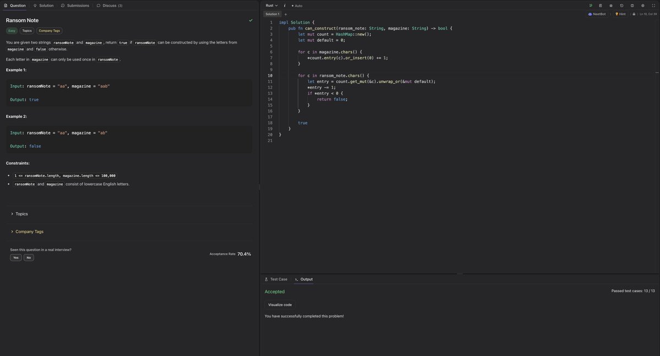The image size is (660, 356).
Task: Switch to the Solution tab
Action: pyautogui.click(x=43, y=5)
